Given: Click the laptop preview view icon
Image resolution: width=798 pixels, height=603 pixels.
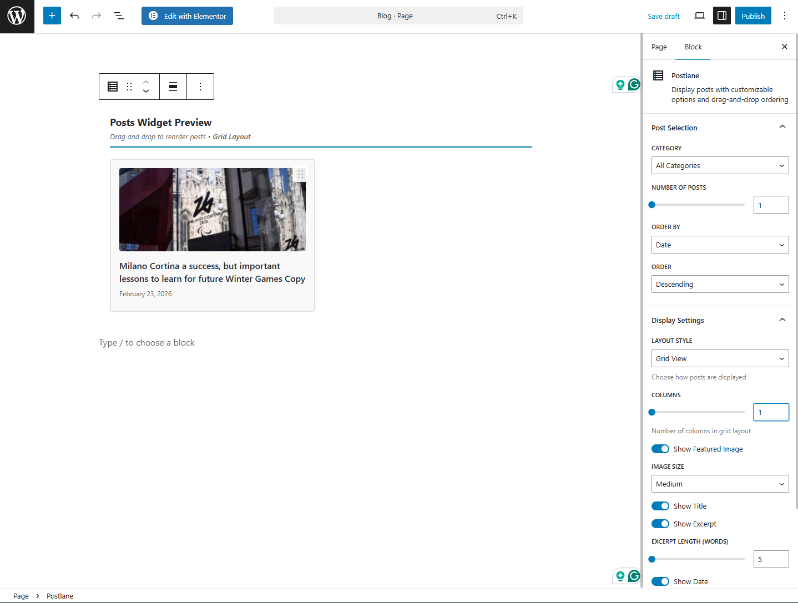Looking at the screenshot, I should click(x=700, y=16).
